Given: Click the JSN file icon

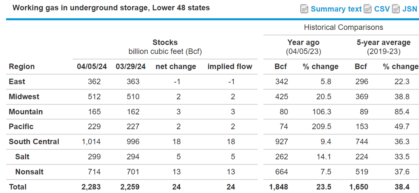Looking at the screenshot, I should pos(396,9).
